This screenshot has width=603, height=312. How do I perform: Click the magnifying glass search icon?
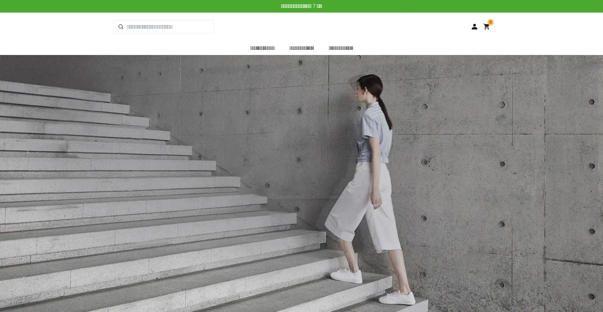pyautogui.click(x=121, y=27)
